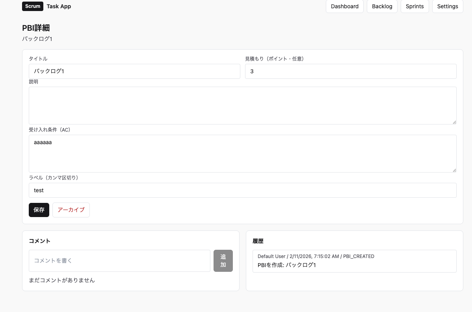Go to the Backlog page

pyautogui.click(x=382, y=6)
